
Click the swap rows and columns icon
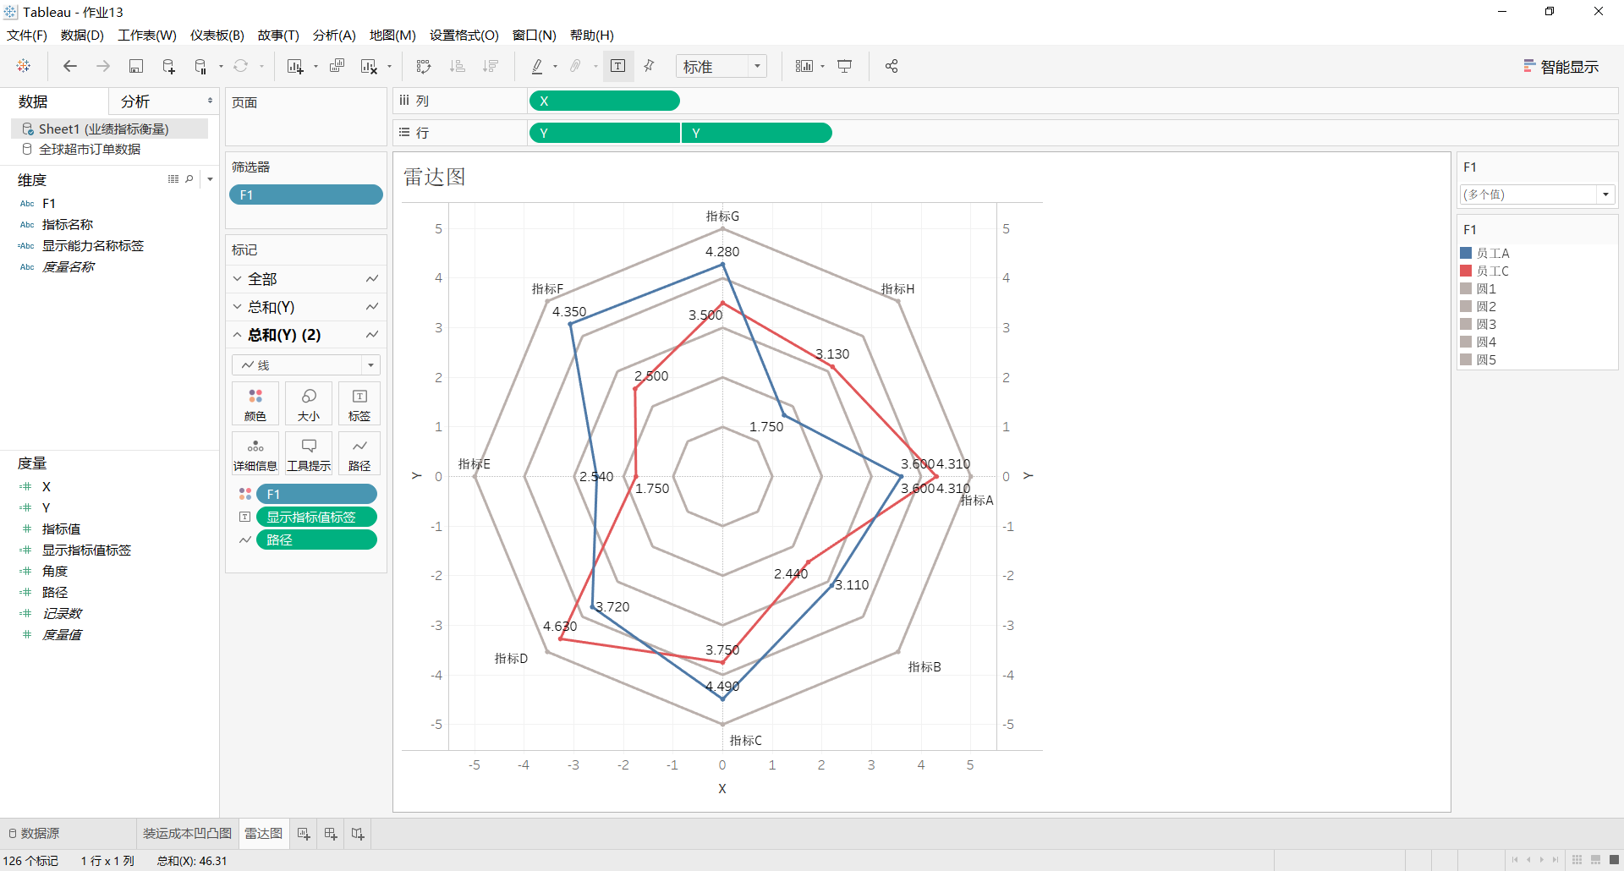[x=424, y=66]
